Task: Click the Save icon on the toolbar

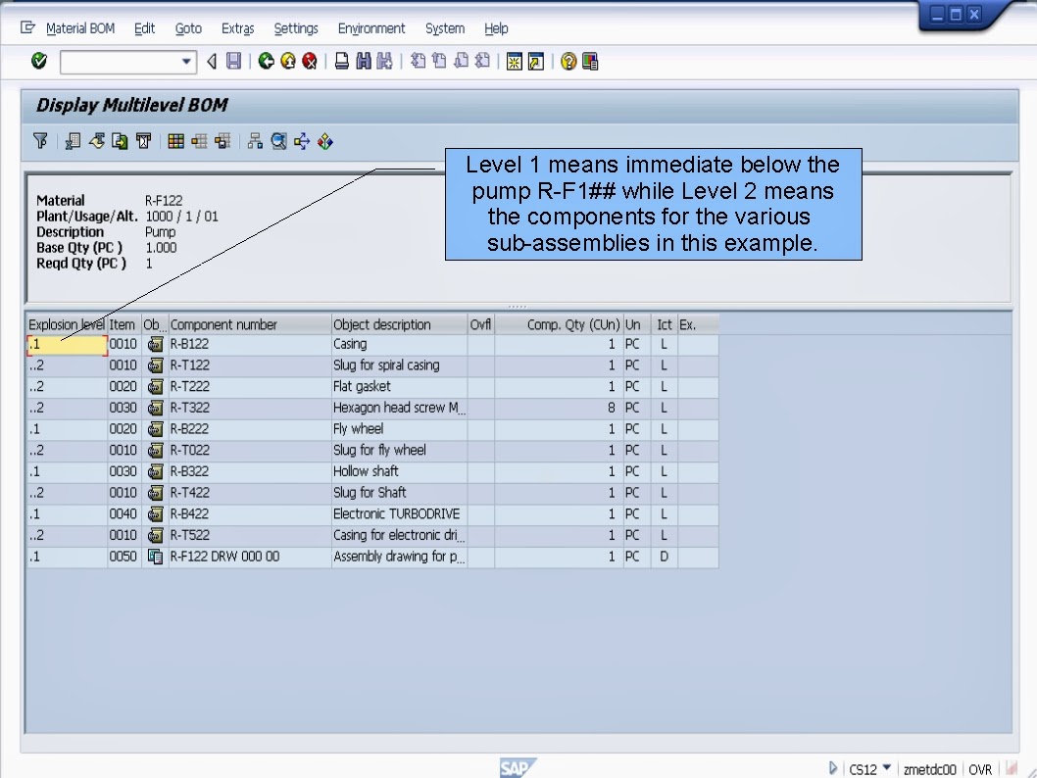Action: coord(231,61)
